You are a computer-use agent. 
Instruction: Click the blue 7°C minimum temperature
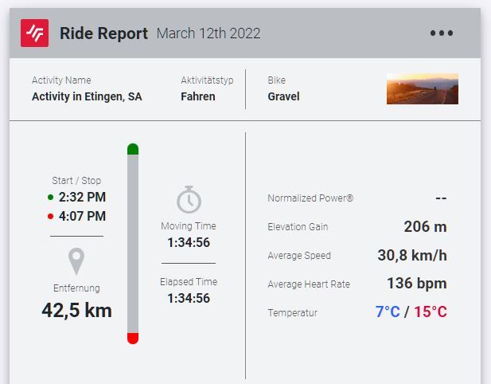coord(388,312)
